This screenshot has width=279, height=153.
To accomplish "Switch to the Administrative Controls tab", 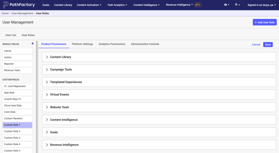I will tap(145, 44).
